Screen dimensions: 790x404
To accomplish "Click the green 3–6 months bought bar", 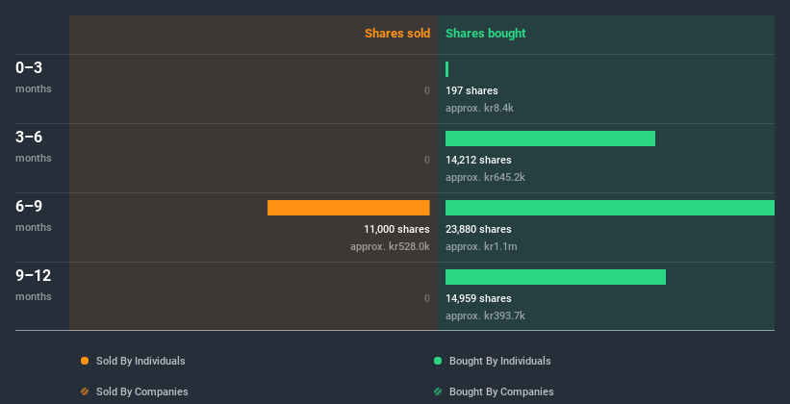I will (x=550, y=139).
